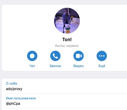The height and width of the screenshot is (110, 127).
Task: Start a voice call with phone icon
Action: (x=55, y=56)
